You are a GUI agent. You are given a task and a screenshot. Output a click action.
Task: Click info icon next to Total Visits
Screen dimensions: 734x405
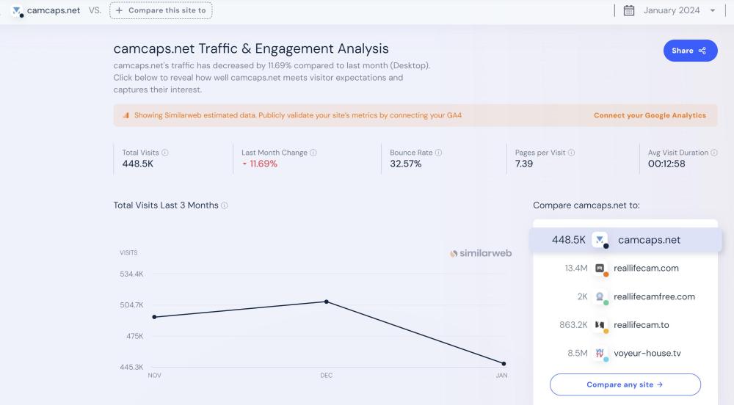(165, 153)
